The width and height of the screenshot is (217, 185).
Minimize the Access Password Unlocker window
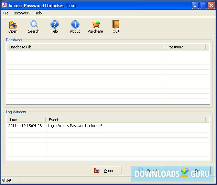[x=195, y=5]
